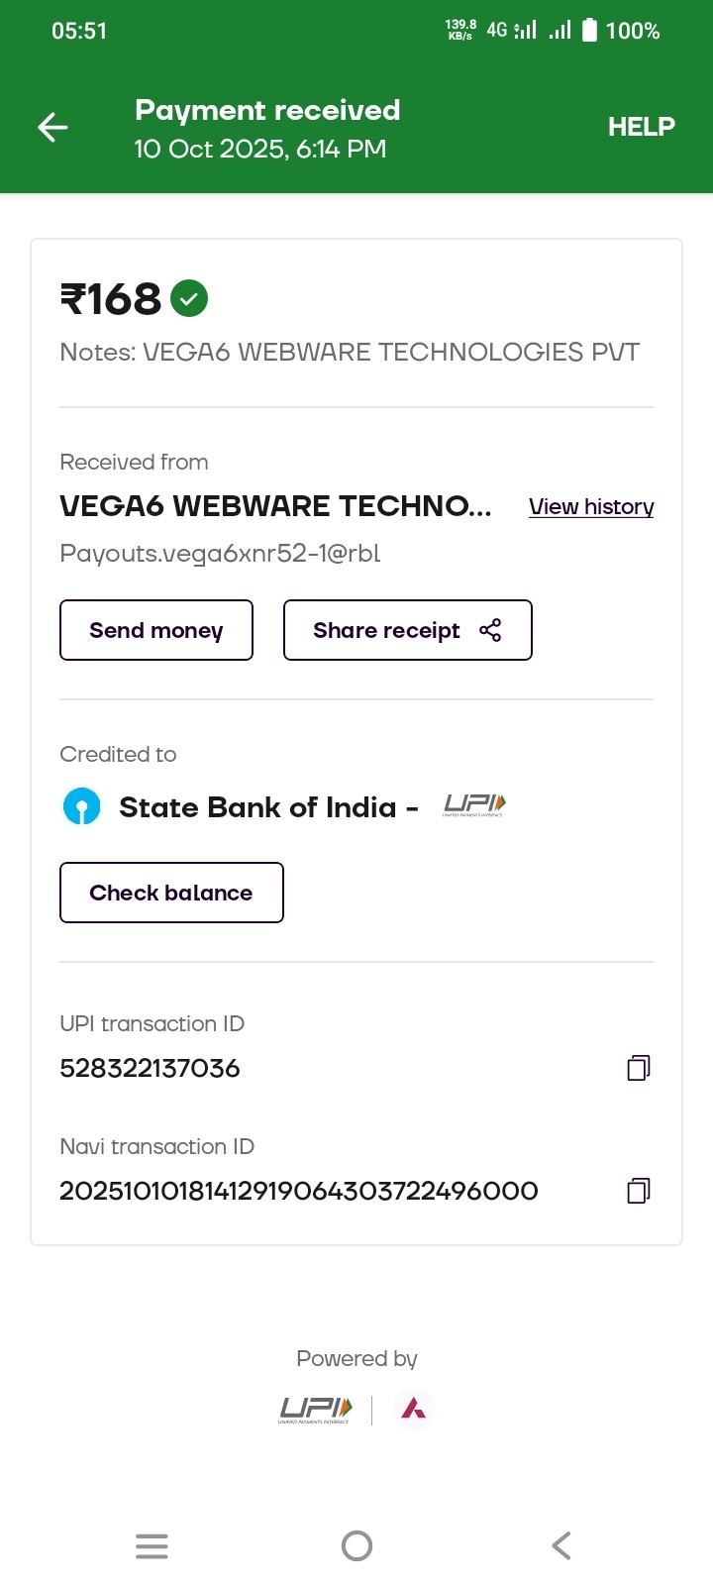Tap the battery indicator in status bar

click(x=590, y=31)
